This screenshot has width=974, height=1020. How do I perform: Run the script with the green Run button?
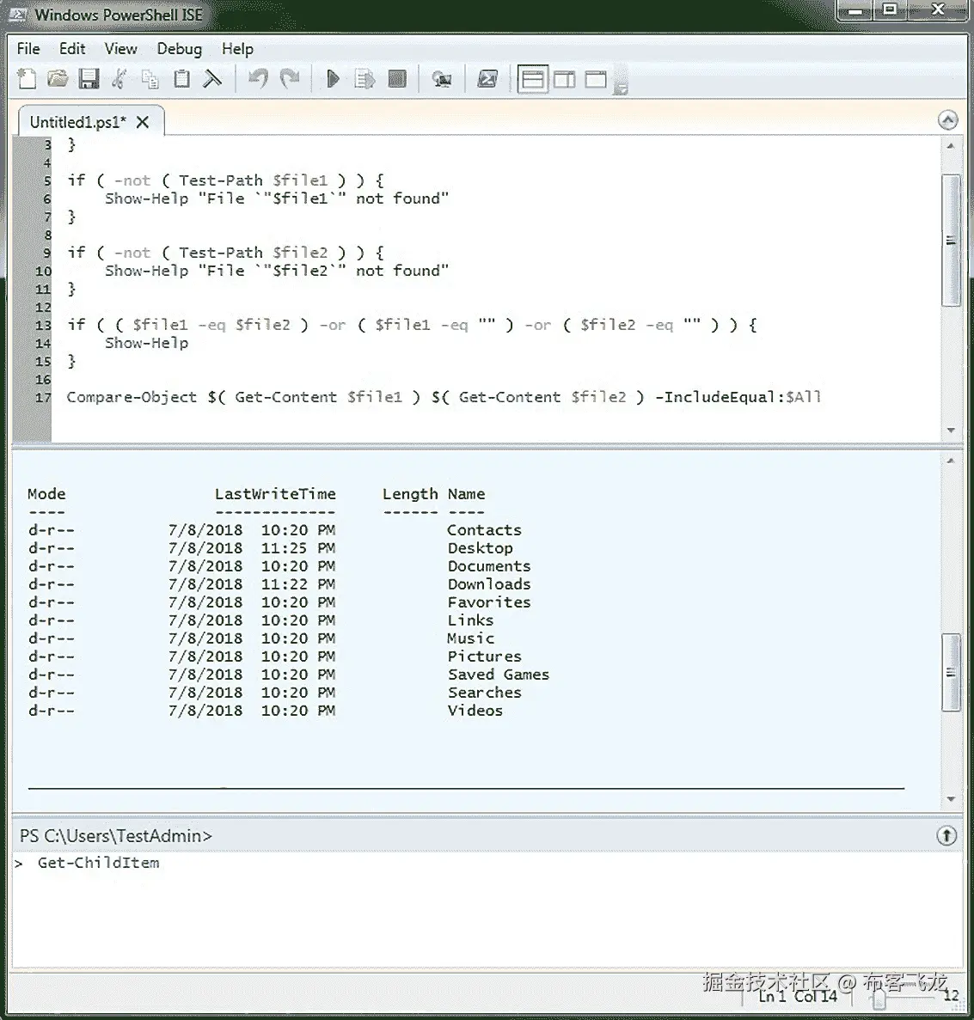click(x=333, y=78)
